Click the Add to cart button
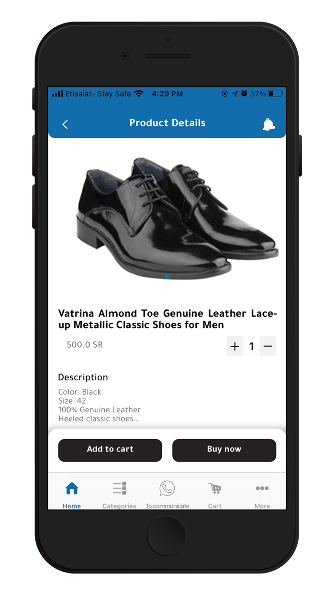335x595 pixels. pyautogui.click(x=110, y=450)
